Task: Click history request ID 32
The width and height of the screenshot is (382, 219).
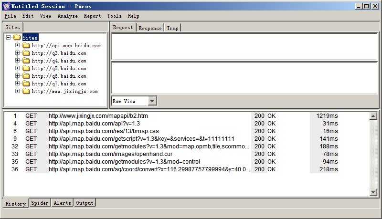Action: pyautogui.click(x=15, y=146)
